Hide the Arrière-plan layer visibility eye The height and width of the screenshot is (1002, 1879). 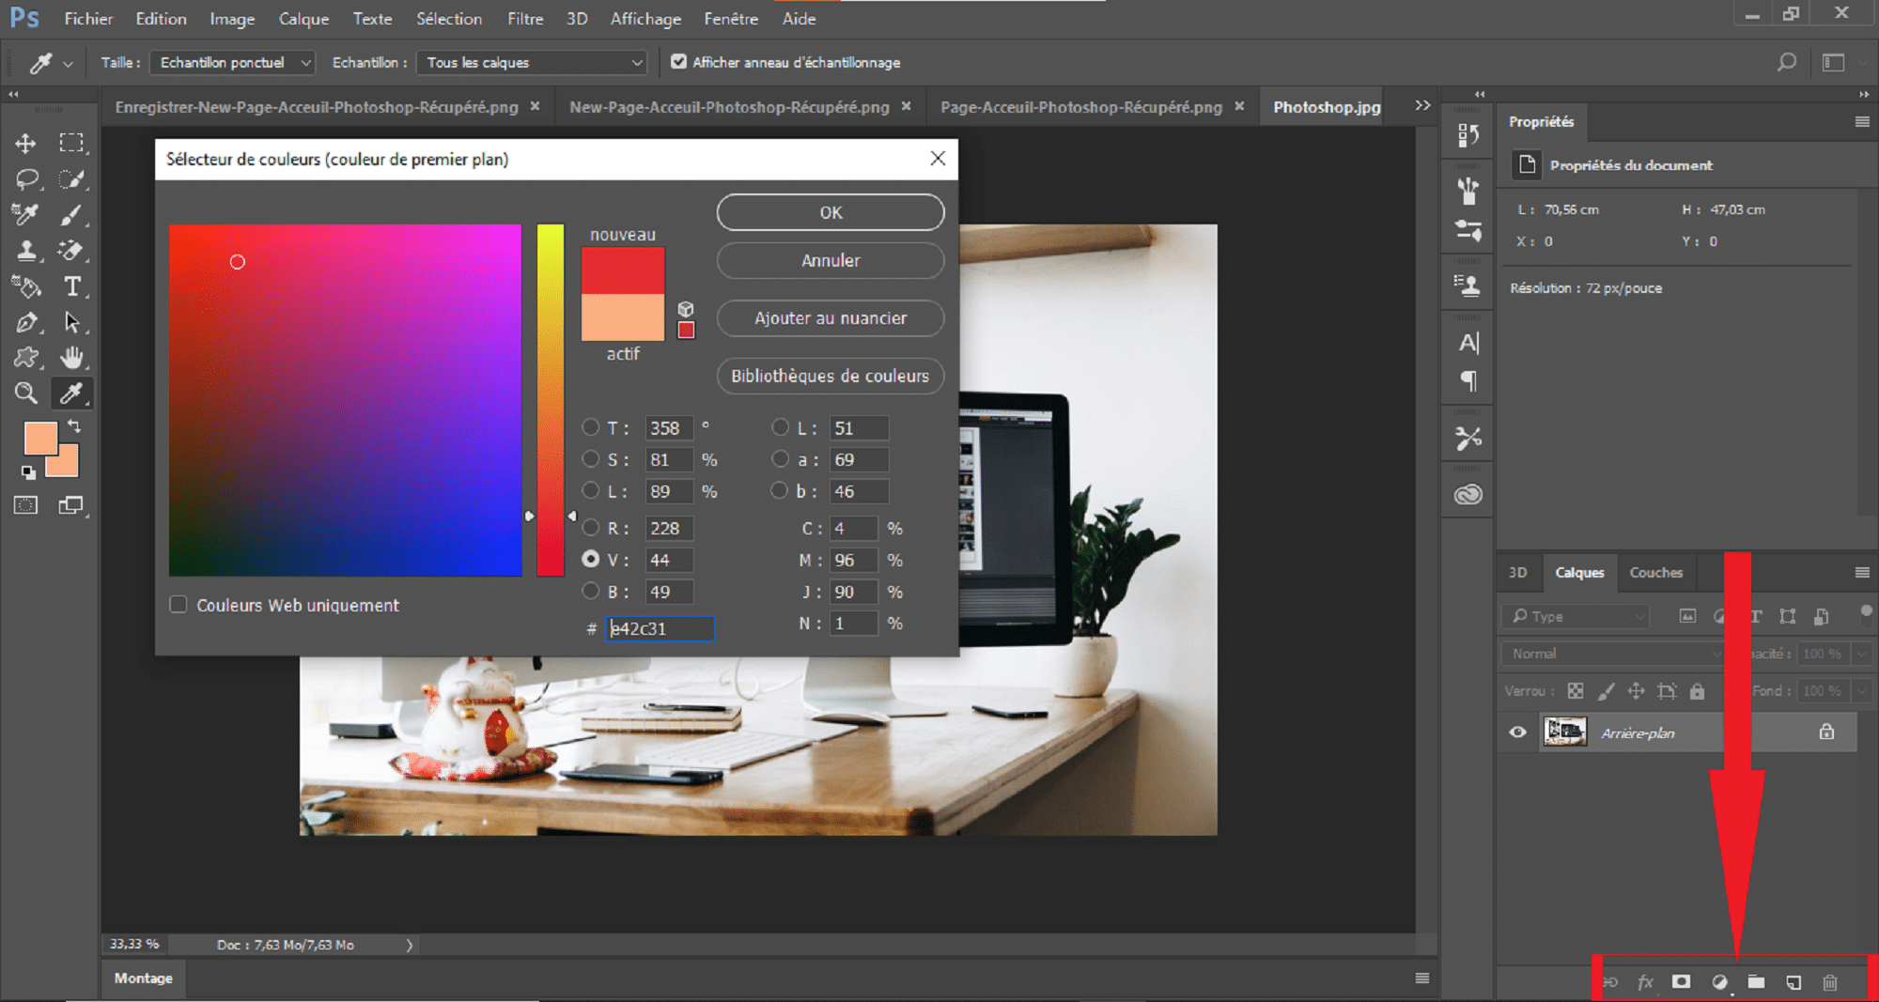point(1518,732)
